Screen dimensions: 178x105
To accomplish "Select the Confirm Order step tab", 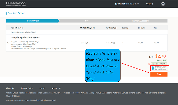I will pyautogui.click(x=33, y=21).
